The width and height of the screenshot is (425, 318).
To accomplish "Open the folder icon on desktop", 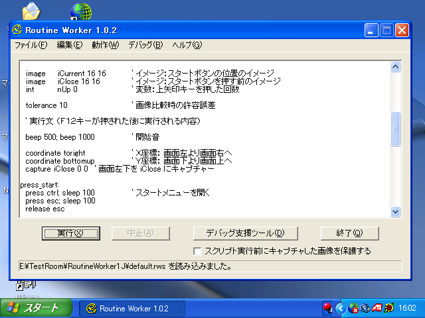I will click(x=31, y=11).
